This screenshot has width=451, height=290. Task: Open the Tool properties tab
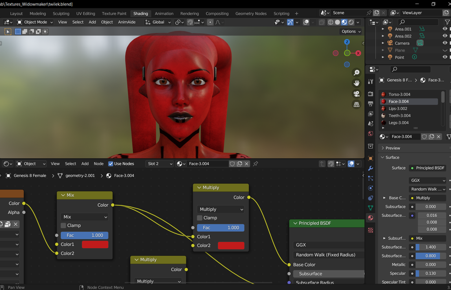[x=370, y=82]
